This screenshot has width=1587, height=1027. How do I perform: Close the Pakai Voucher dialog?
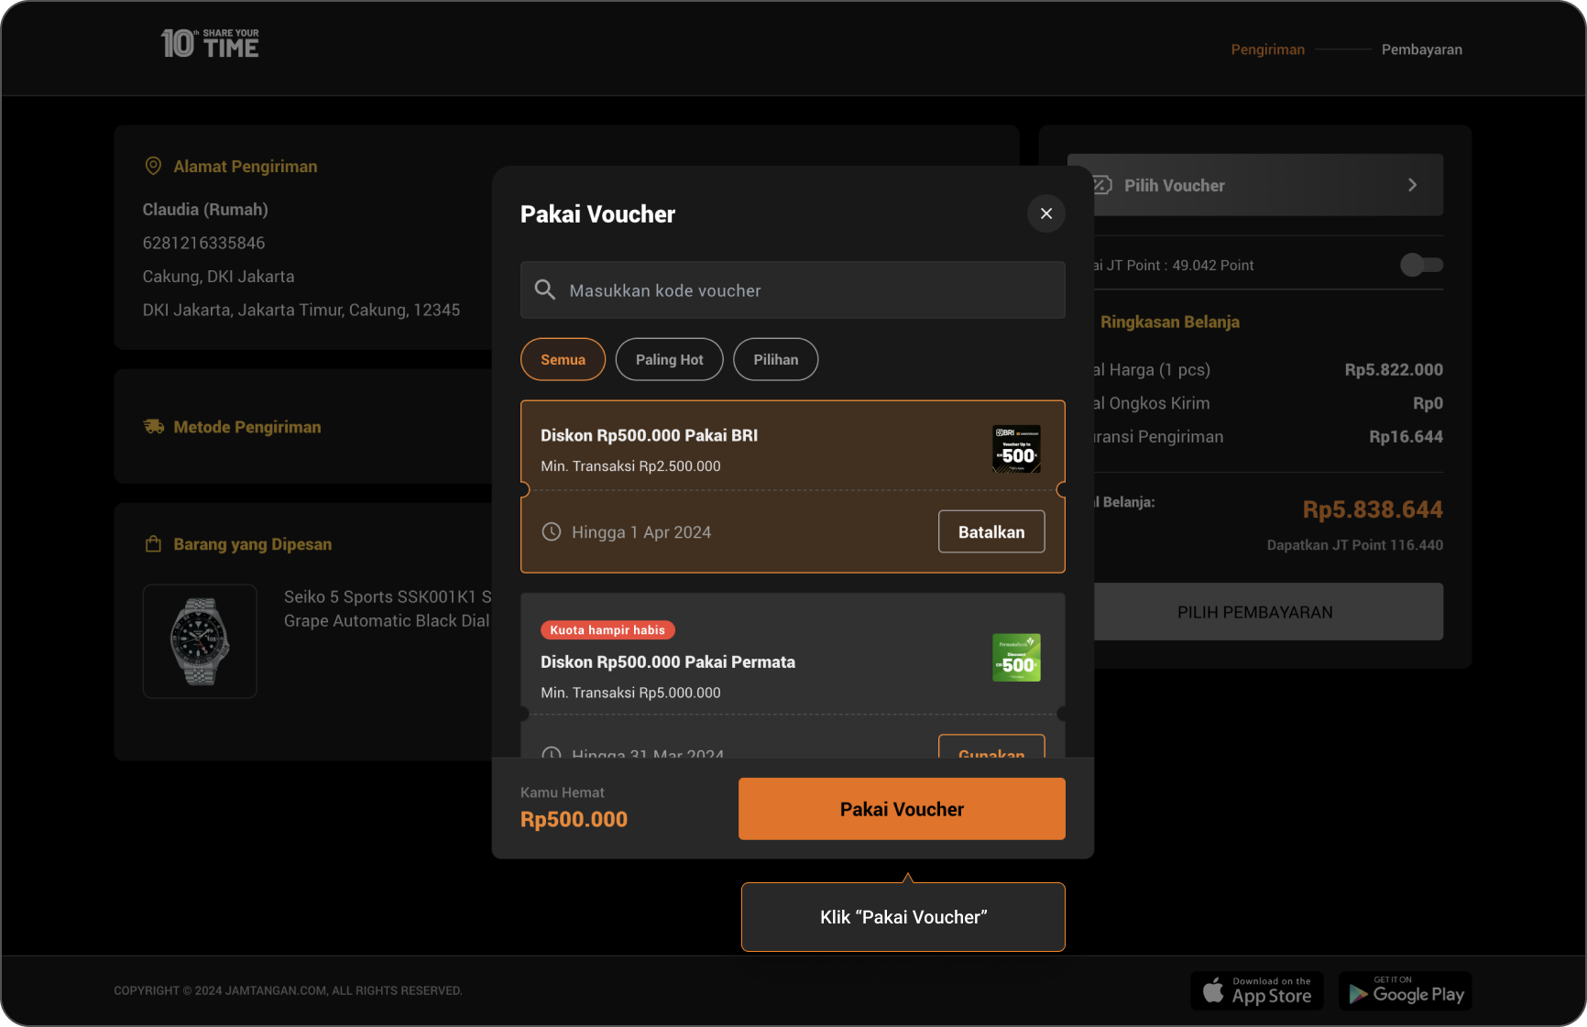pos(1046,213)
